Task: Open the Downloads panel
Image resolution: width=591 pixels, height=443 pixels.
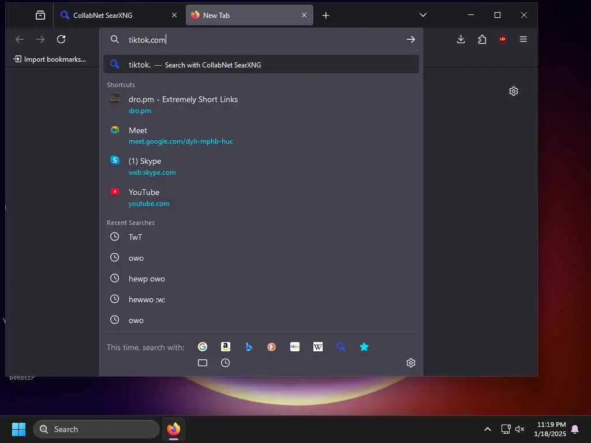Action: (x=461, y=39)
